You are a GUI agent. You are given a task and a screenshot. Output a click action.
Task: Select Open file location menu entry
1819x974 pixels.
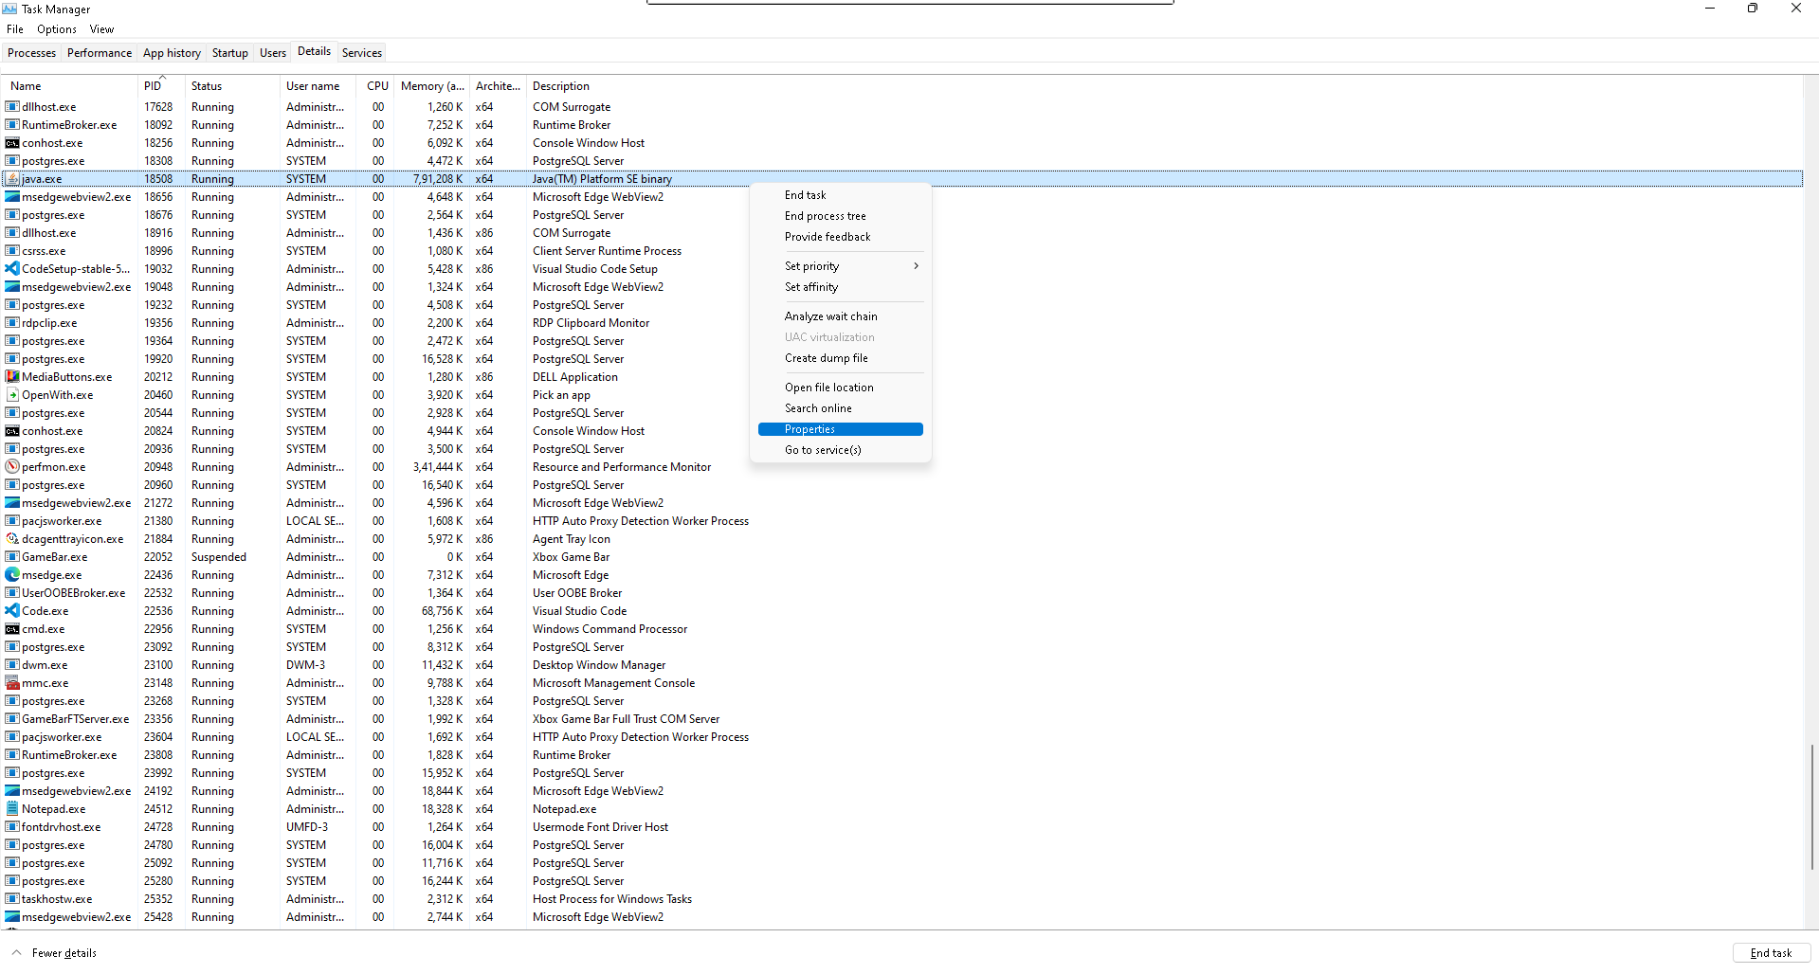click(x=828, y=388)
